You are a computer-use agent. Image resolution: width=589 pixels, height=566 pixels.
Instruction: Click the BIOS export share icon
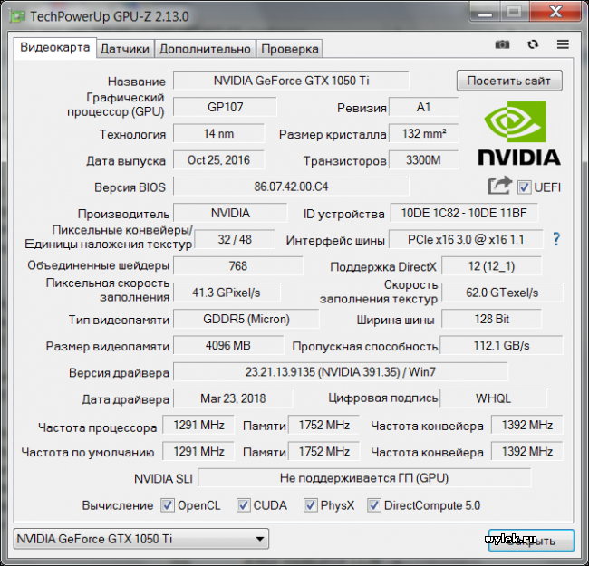click(x=500, y=186)
